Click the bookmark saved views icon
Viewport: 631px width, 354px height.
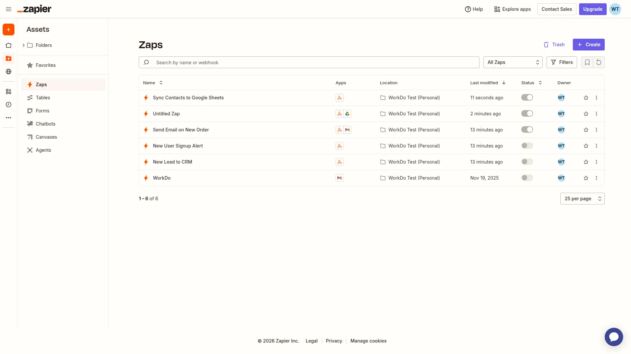(x=587, y=62)
